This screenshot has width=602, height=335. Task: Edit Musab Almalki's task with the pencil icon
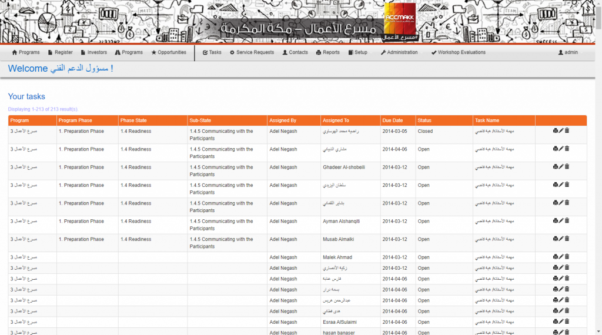[561, 239]
